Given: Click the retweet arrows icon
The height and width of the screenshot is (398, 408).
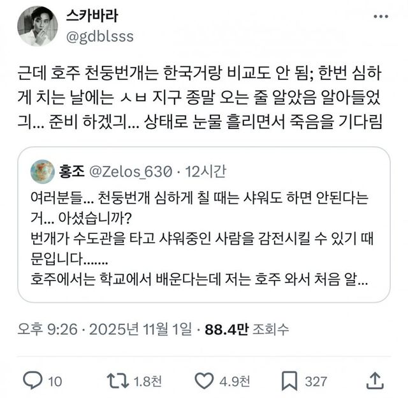Looking at the screenshot, I should coord(117,381).
